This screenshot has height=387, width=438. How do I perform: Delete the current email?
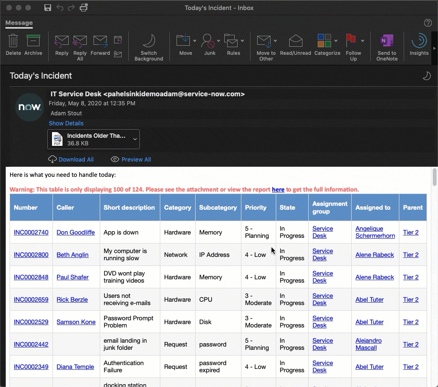pos(13,45)
